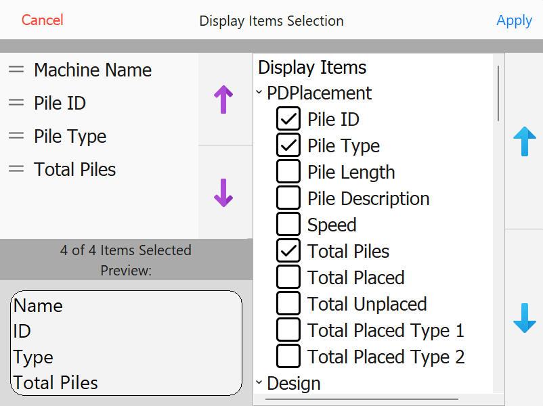Cancel the display items selection
Viewport: 543px width, 406px height.
[x=42, y=20]
